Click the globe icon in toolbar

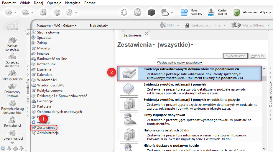point(138,12)
